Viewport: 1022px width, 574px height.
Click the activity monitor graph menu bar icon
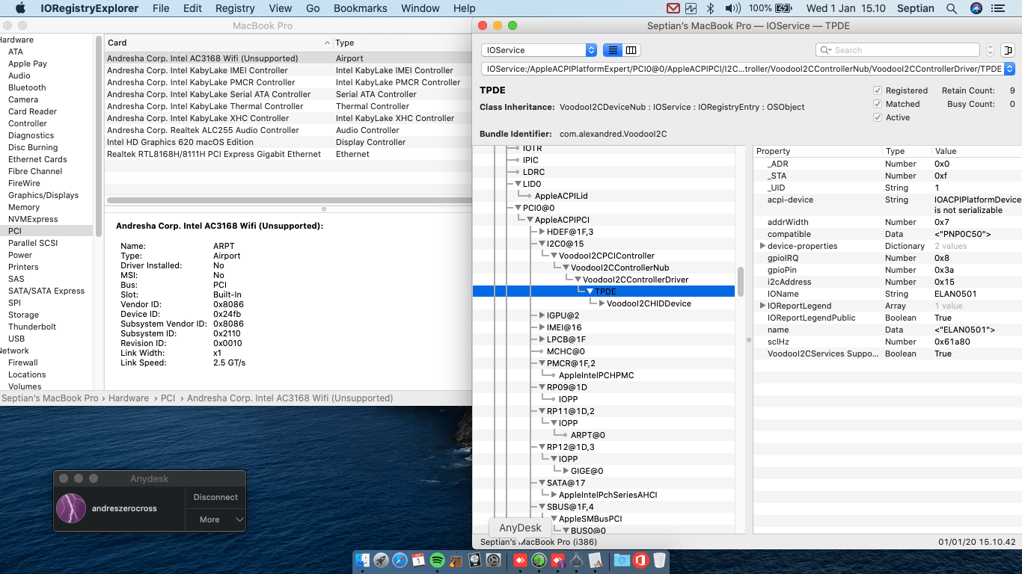pyautogui.click(x=691, y=8)
